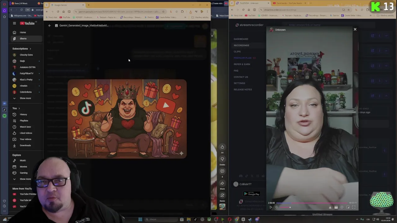
Task: Click the Google Play badge
Action: coord(252,194)
